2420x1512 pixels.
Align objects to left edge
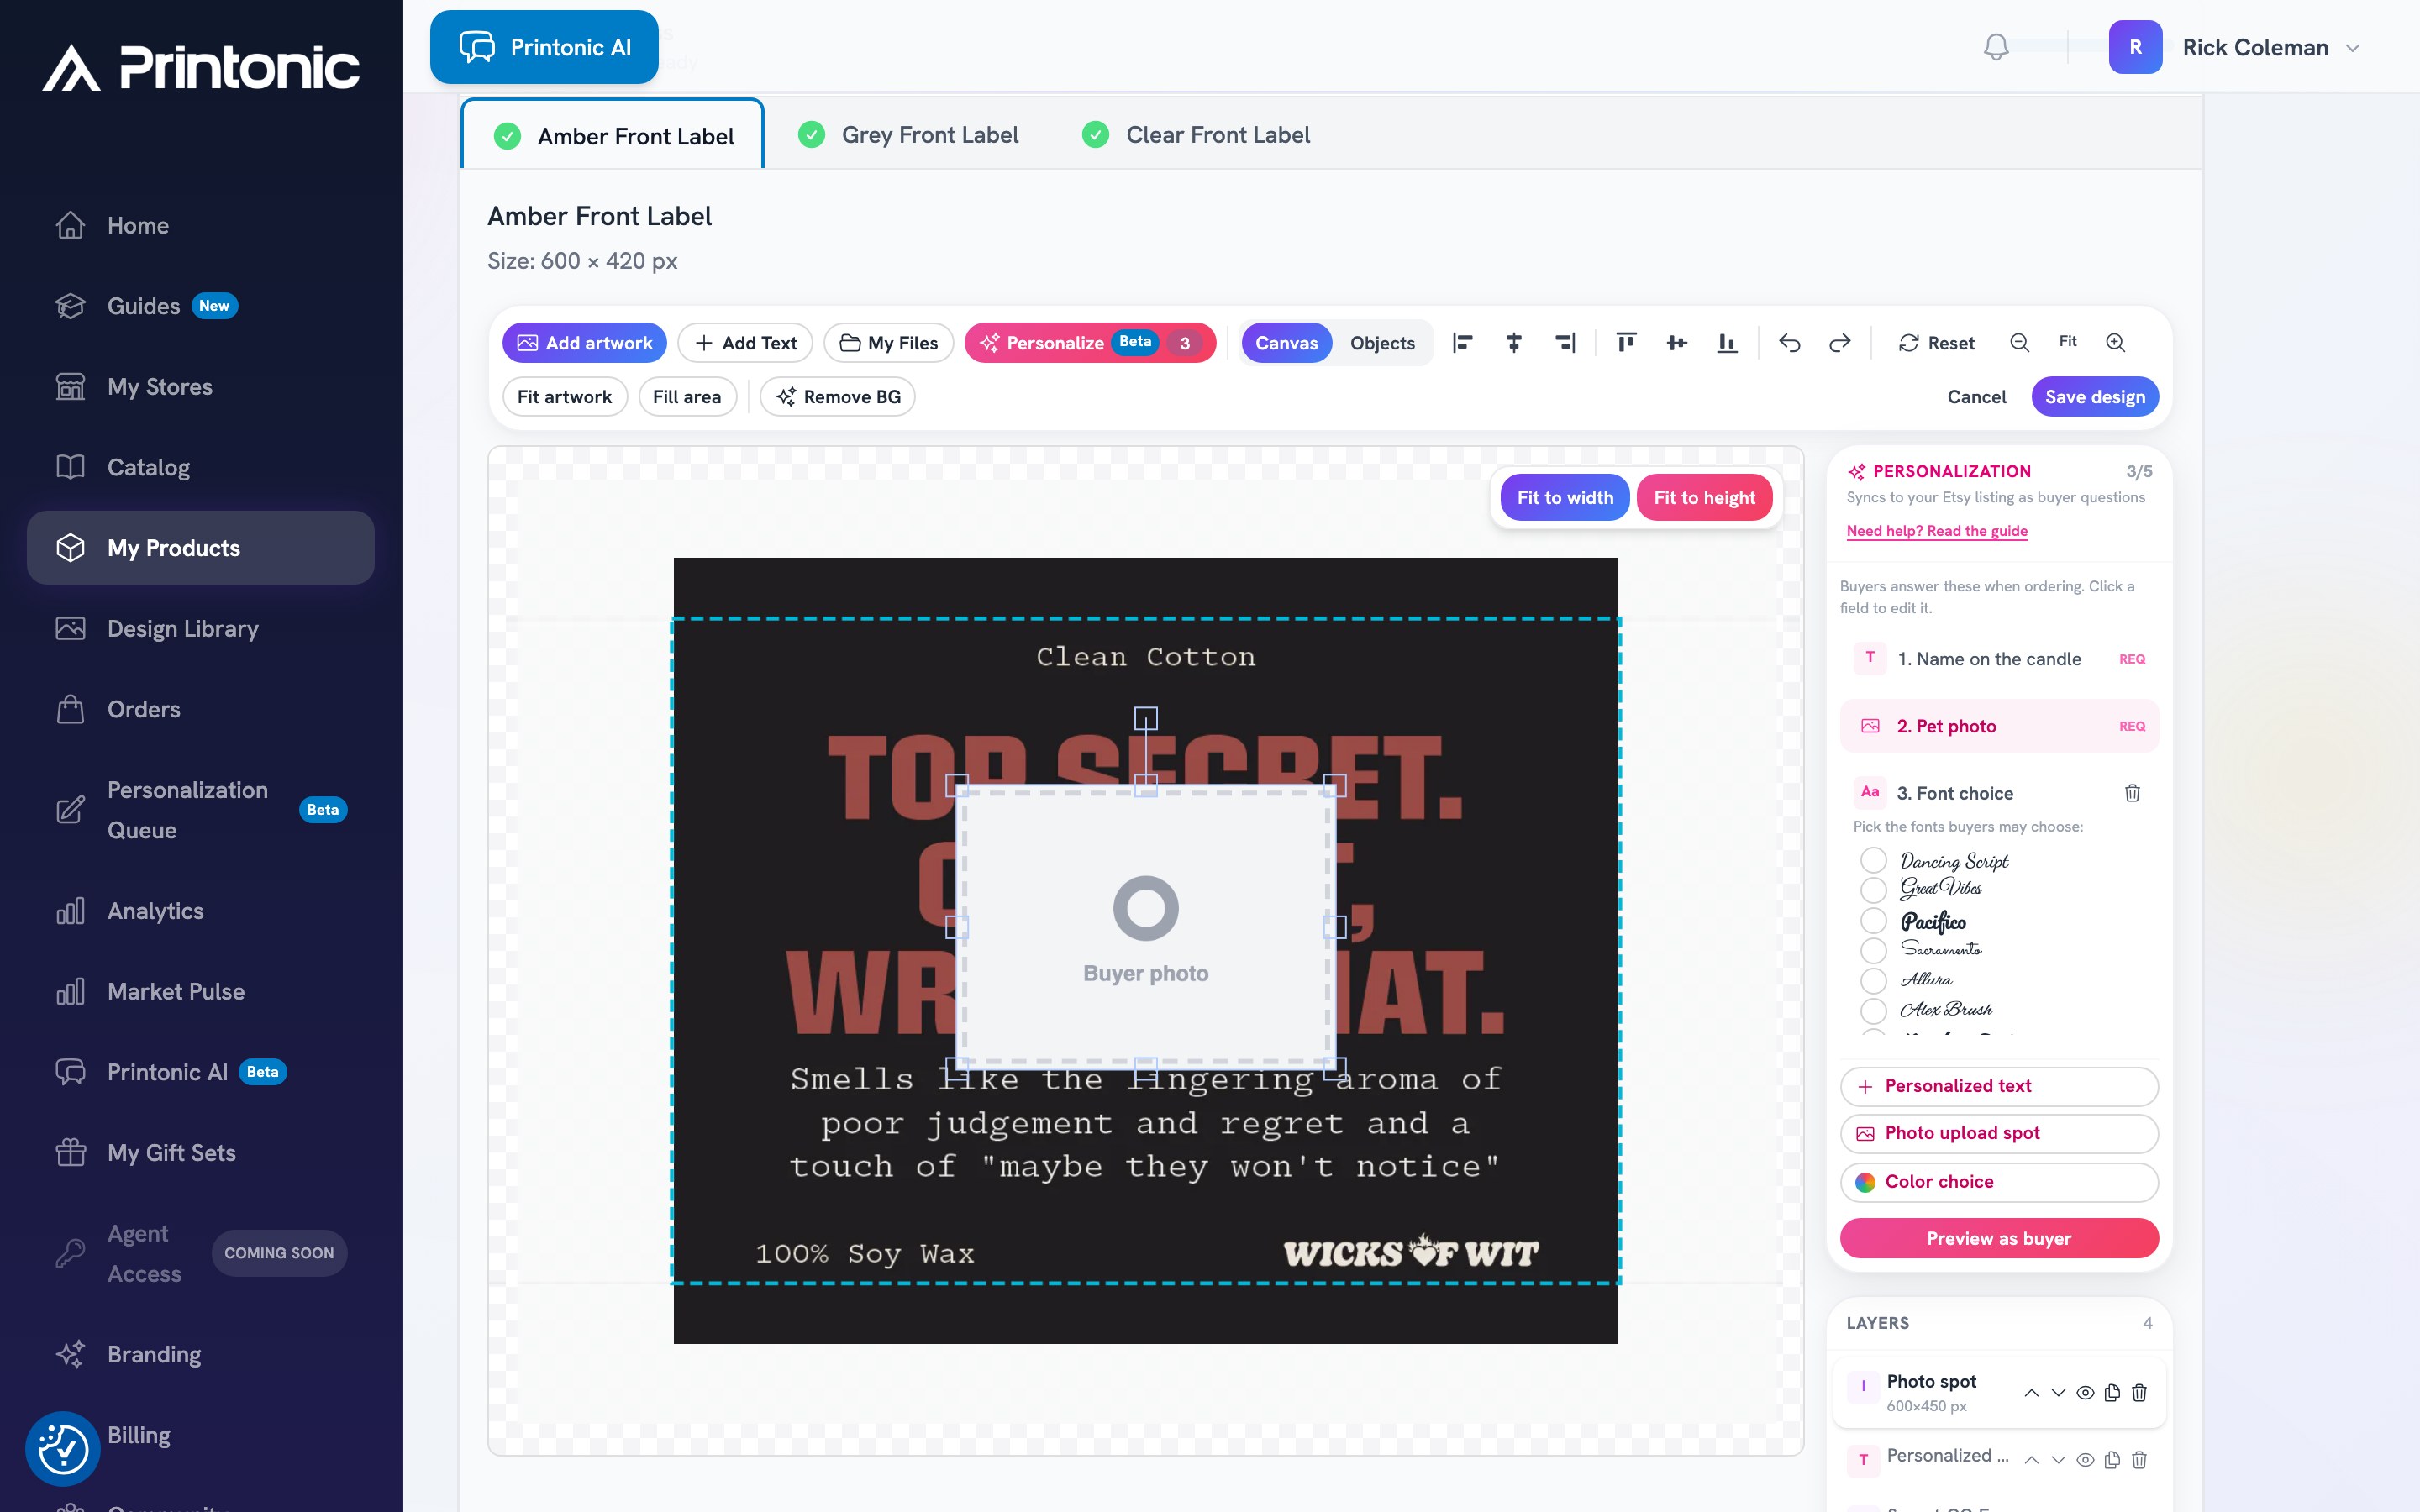1462,343
